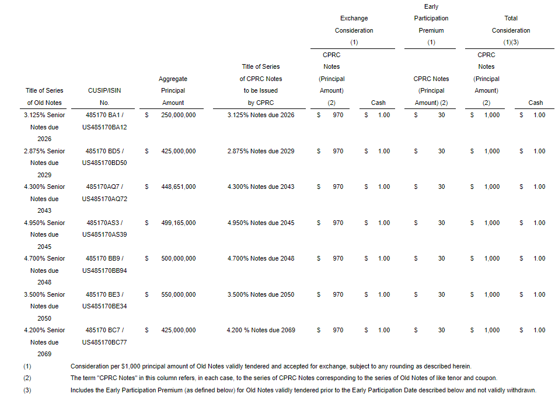
Task: Click '1,000' in the 4.700% Notes due 2048 row
Action: (492, 258)
